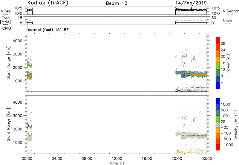The width and height of the screenshot is (239, 165).
Task: Click the '-1000' velocity colorbar tick
Action: point(227,145)
